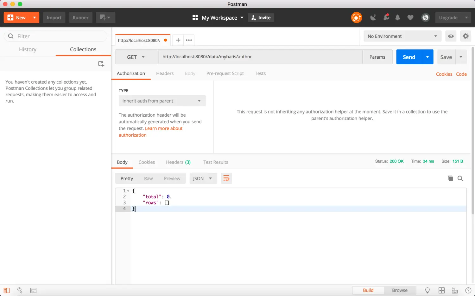Open the satellite capture requests icon
Viewport: 475px width, 296px height.
373,18
